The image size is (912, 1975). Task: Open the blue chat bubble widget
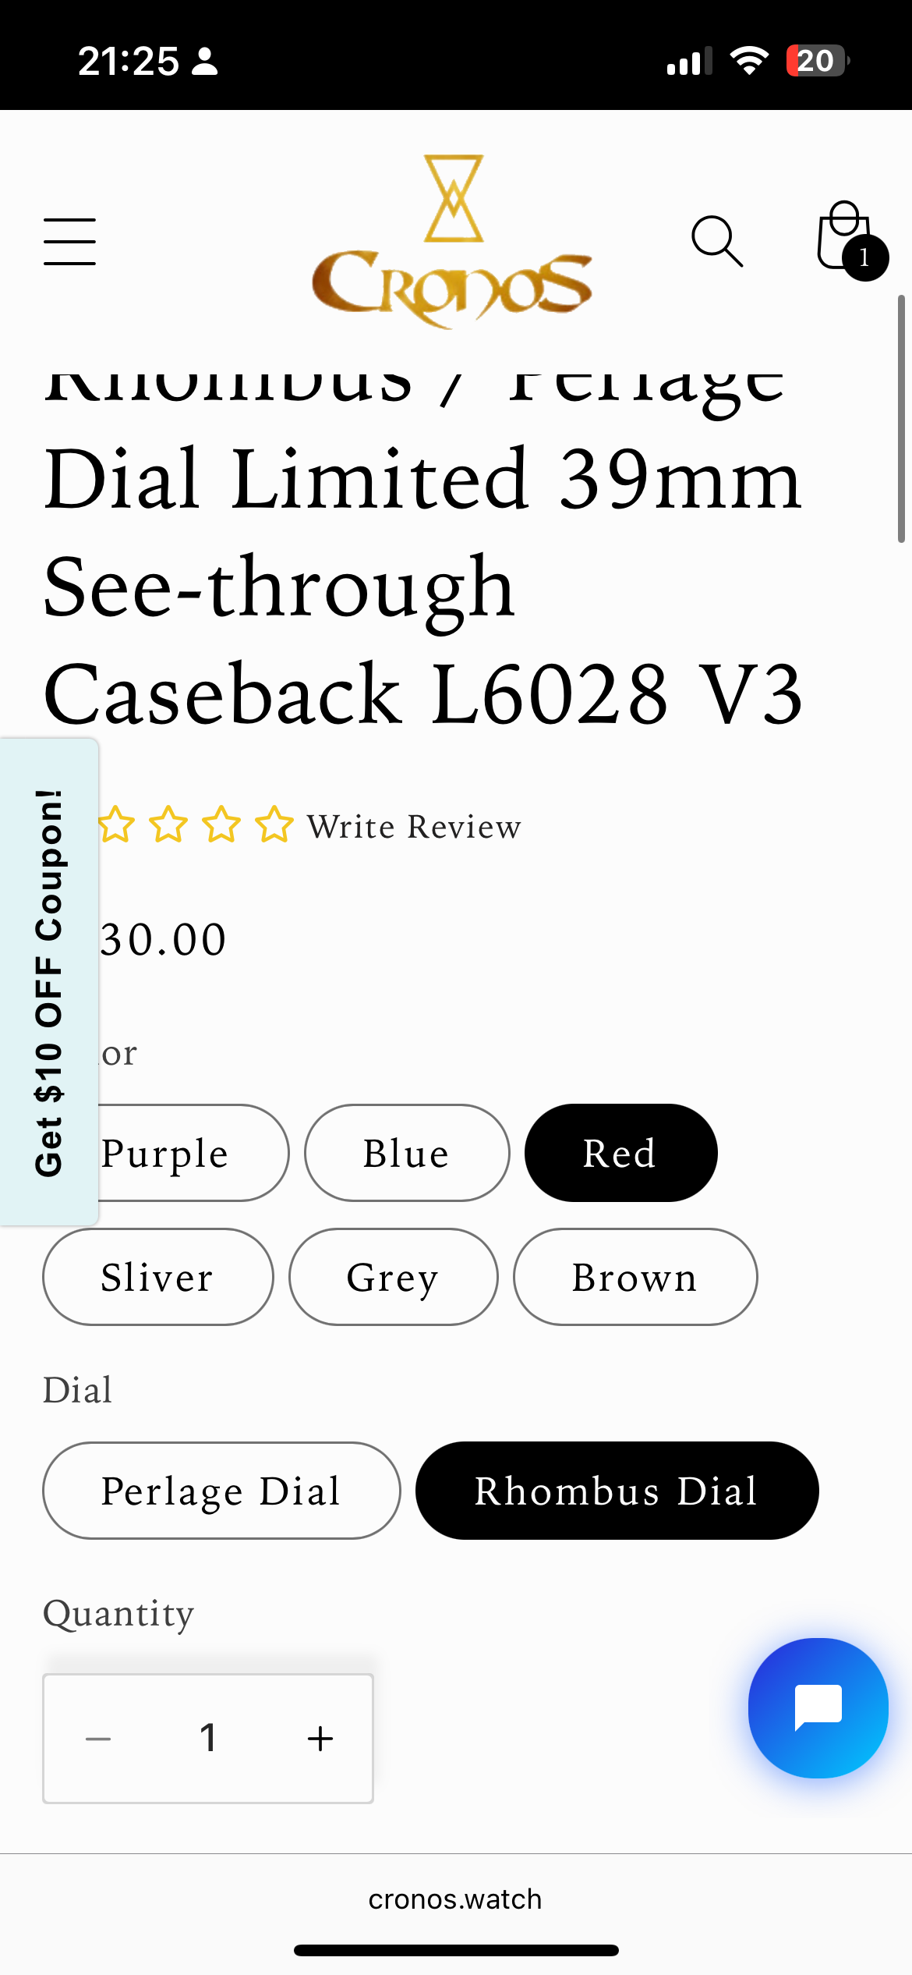click(818, 1707)
